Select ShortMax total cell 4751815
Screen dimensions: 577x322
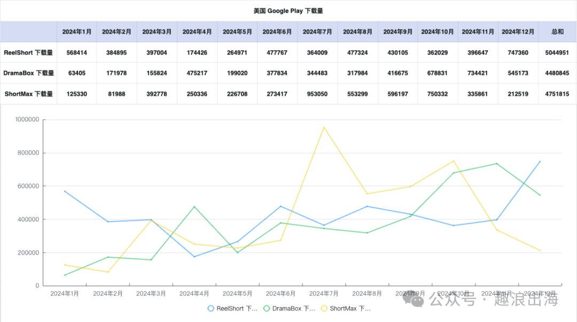[557, 94]
